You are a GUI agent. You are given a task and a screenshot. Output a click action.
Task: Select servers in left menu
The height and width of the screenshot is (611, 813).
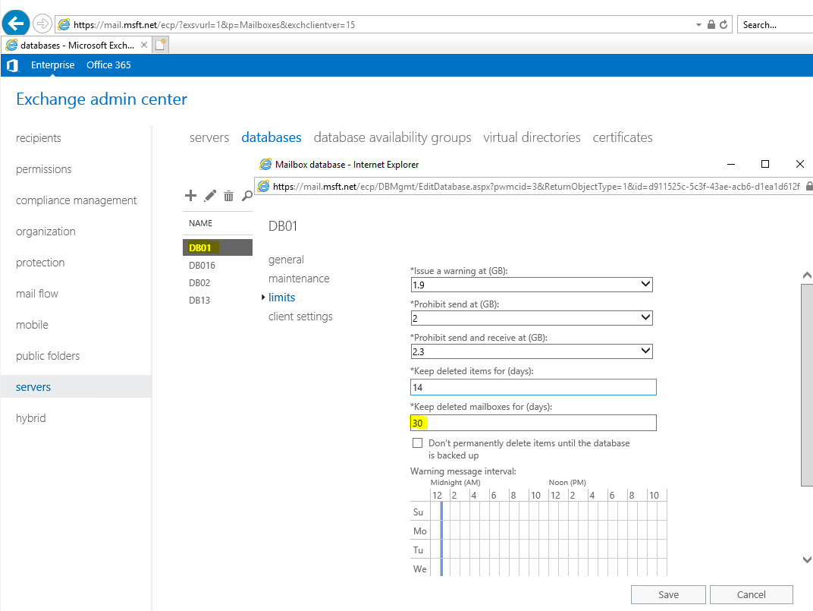tap(76, 387)
